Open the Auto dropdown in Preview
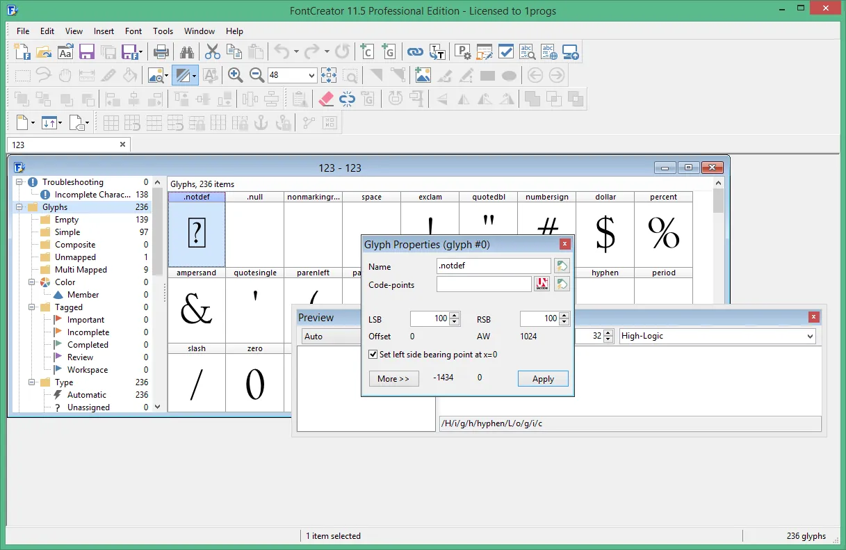 tap(331, 336)
